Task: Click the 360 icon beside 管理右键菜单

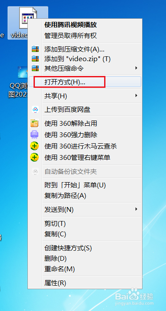Action: [x=34, y=158]
